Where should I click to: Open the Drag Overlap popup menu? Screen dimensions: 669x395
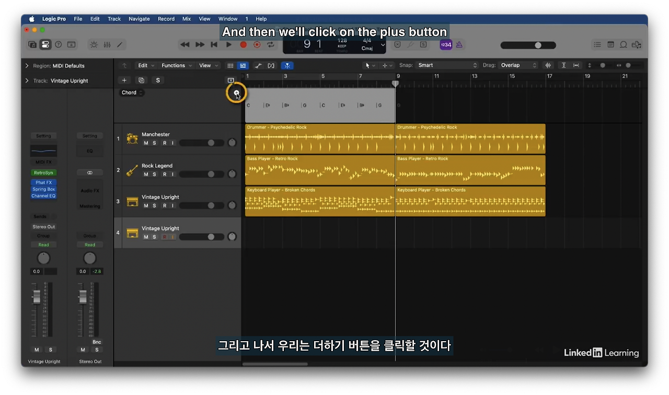(518, 65)
